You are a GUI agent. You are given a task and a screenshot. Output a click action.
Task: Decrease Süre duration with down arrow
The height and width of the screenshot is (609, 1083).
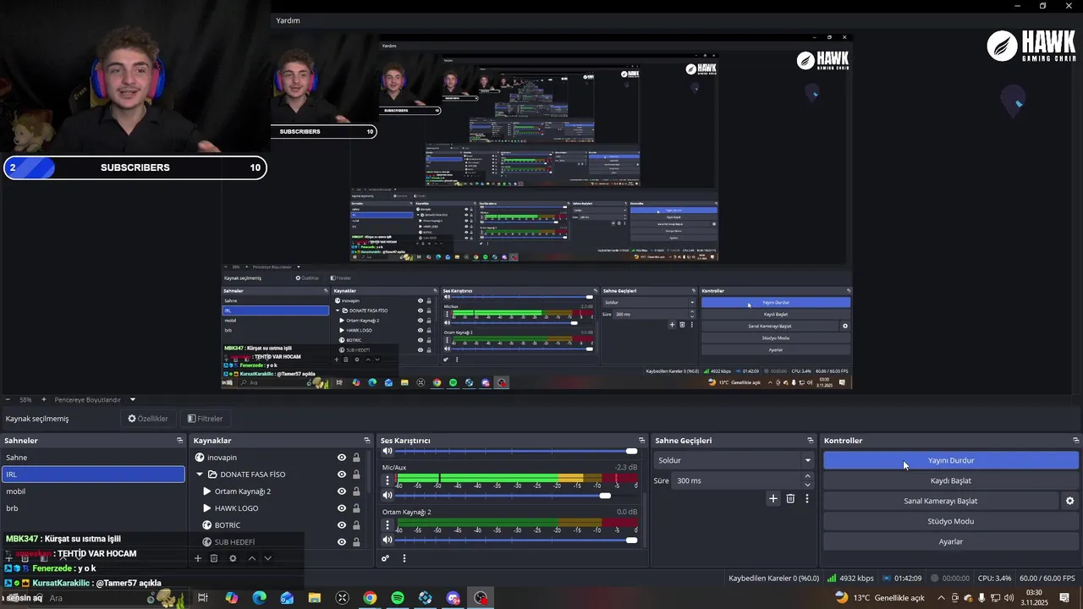click(807, 485)
